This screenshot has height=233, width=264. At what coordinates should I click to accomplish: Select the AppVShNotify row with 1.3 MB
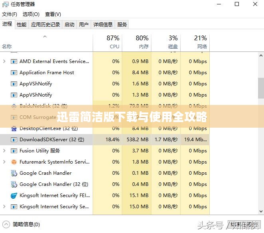coord(105,95)
